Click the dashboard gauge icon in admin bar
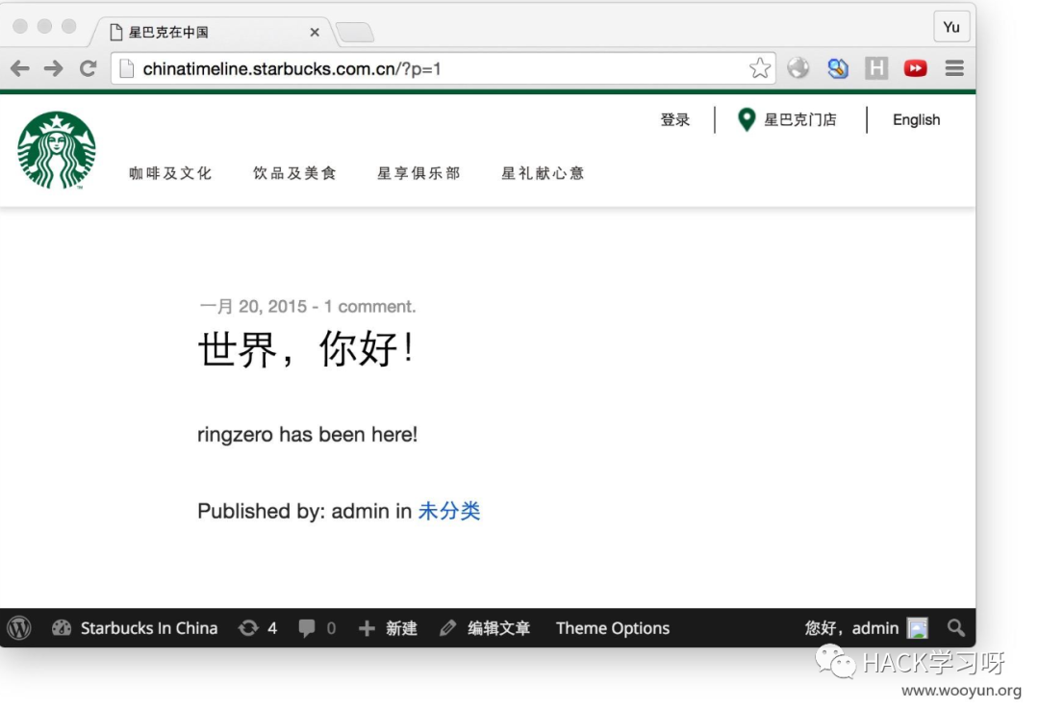 click(x=62, y=627)
